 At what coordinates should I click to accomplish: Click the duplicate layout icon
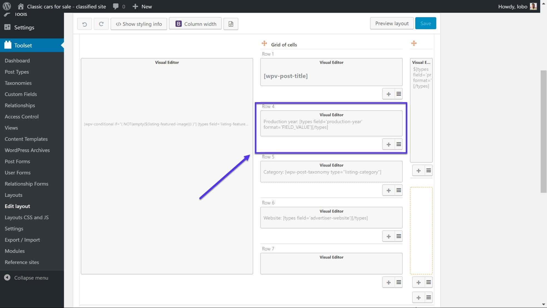coord(231,24)
